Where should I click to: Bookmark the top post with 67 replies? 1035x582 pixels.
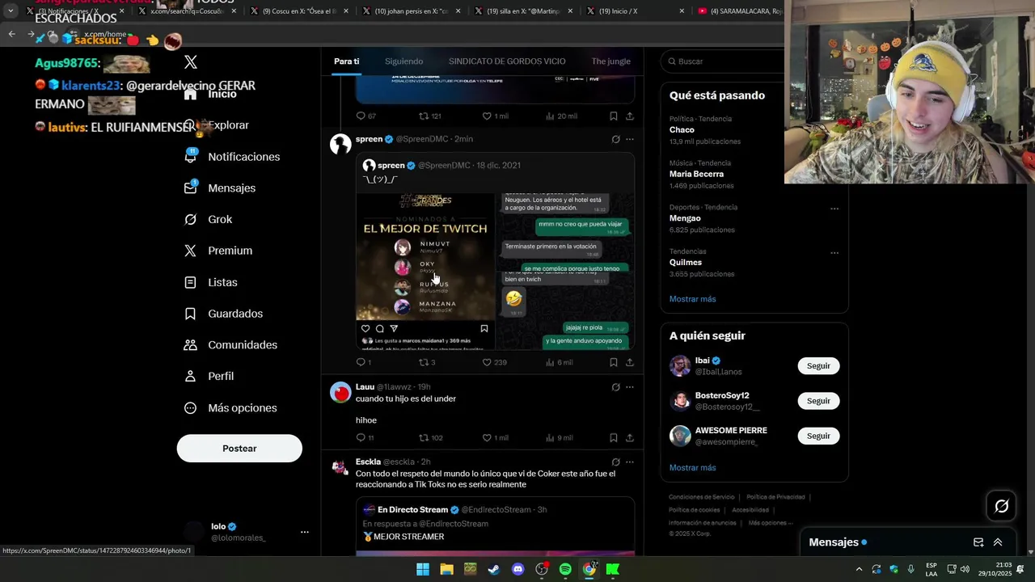click(614, 116)
